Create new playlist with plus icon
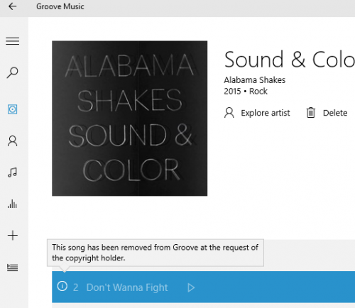 [13, 236]
